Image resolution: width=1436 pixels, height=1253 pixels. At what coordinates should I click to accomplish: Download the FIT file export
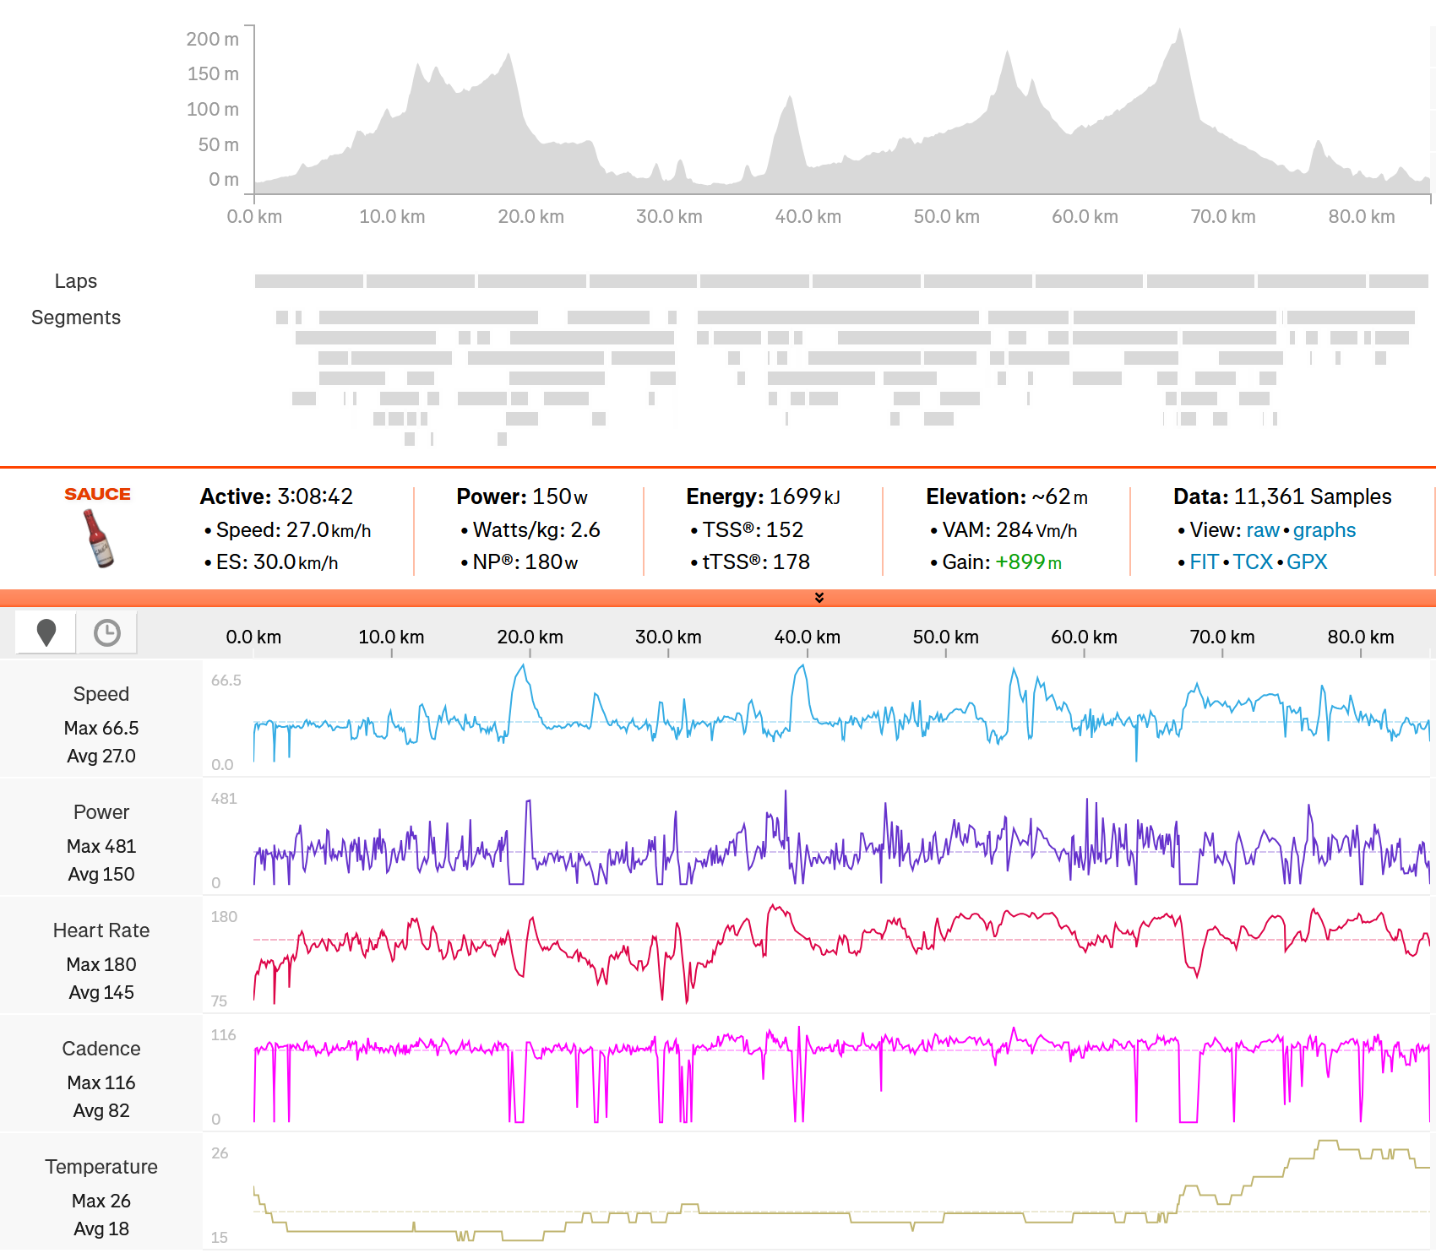(1204, 562)
